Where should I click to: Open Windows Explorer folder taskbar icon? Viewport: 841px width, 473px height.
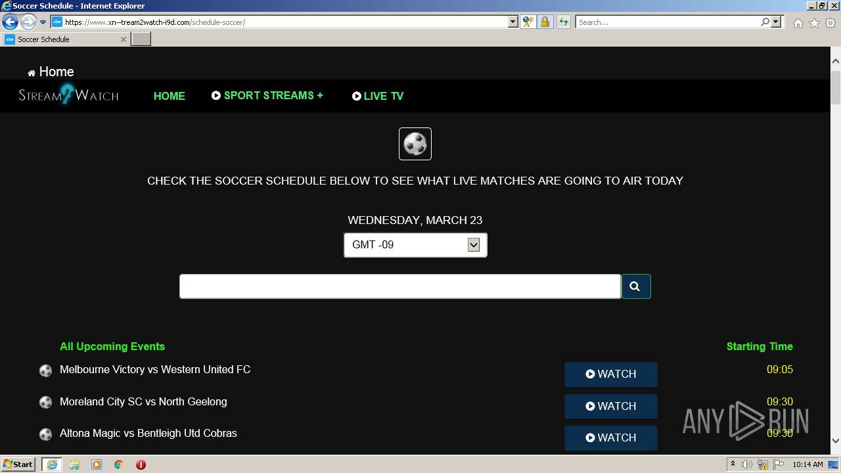74,464
